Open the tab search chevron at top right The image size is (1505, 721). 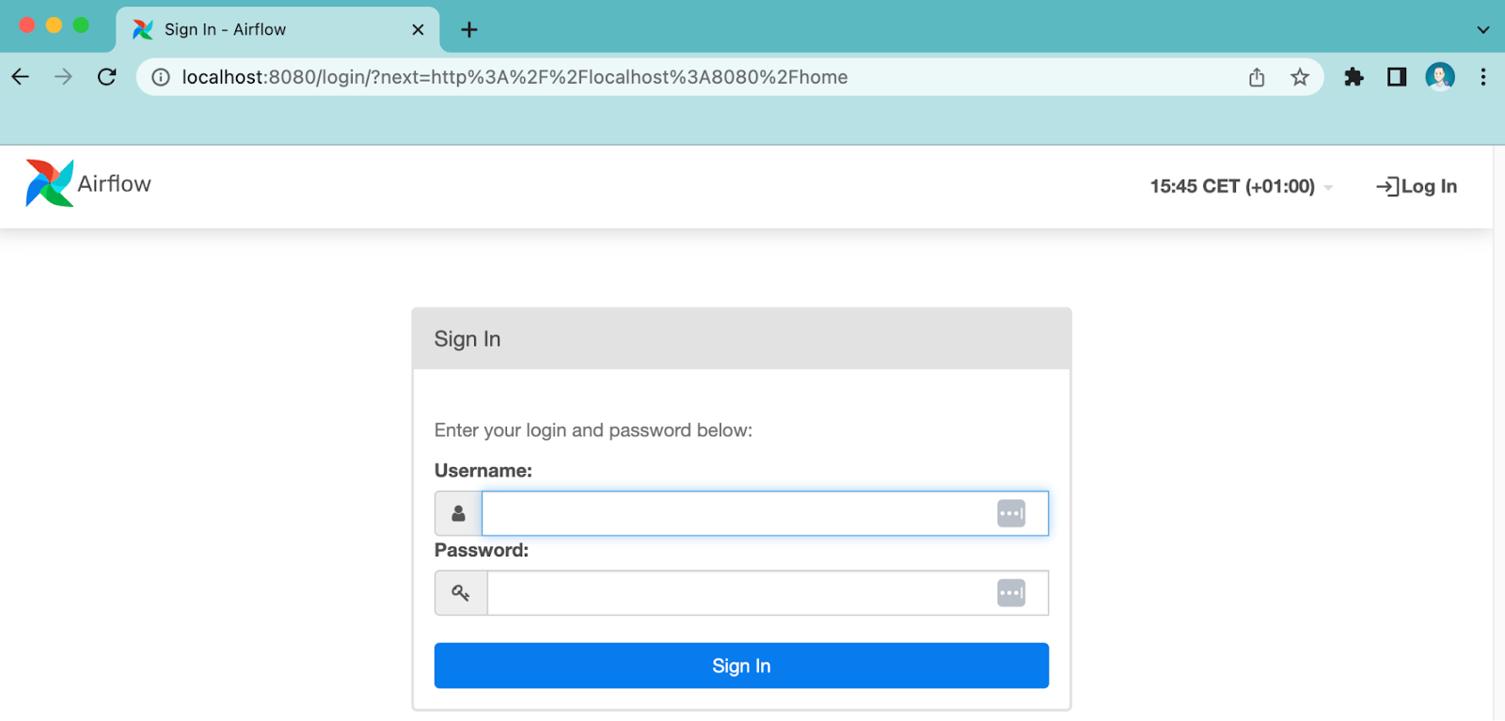coord(1484,29)
